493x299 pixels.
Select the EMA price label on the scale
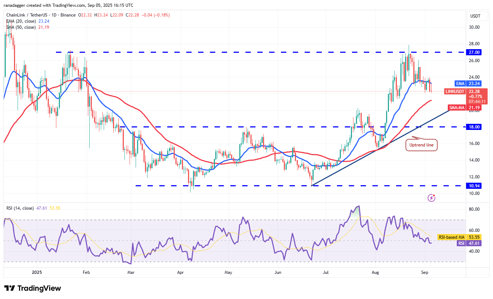point(461,83)
